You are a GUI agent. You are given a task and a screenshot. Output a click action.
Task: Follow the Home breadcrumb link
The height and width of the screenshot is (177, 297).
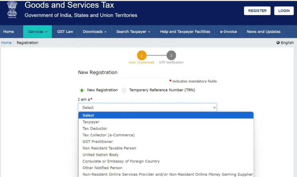[x=6, y=43]
